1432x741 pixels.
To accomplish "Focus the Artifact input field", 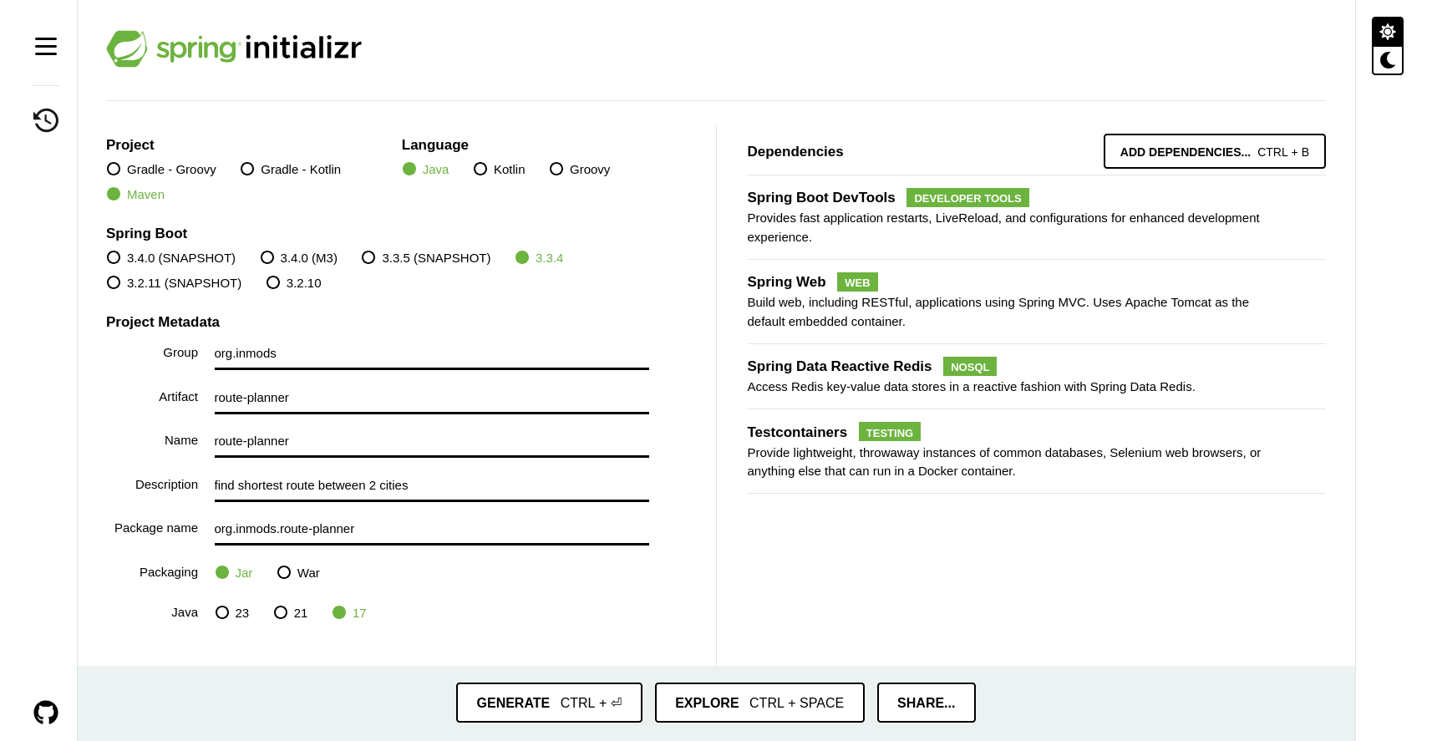I will pos(431,398).
